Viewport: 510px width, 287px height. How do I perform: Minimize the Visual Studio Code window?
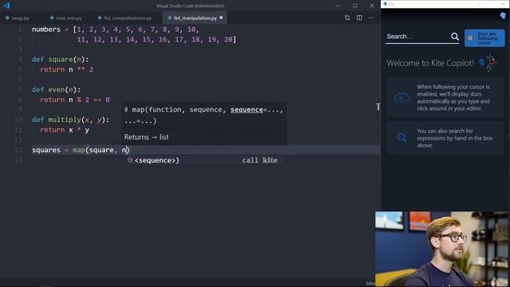tap(338, 6)
